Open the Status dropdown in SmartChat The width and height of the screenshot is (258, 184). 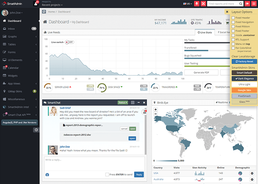[x=122, y=102]
